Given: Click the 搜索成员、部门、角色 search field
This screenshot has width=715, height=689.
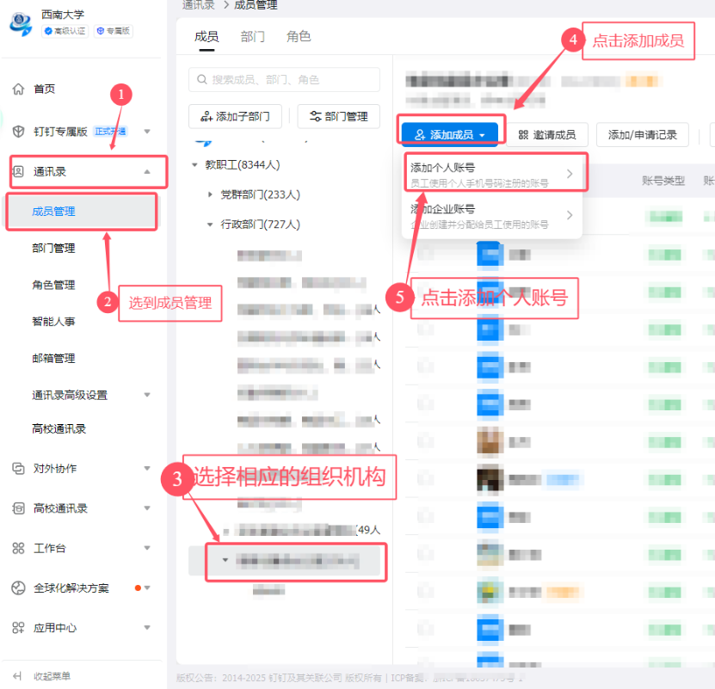Looking at the screenshot, I should click(284, 80).
